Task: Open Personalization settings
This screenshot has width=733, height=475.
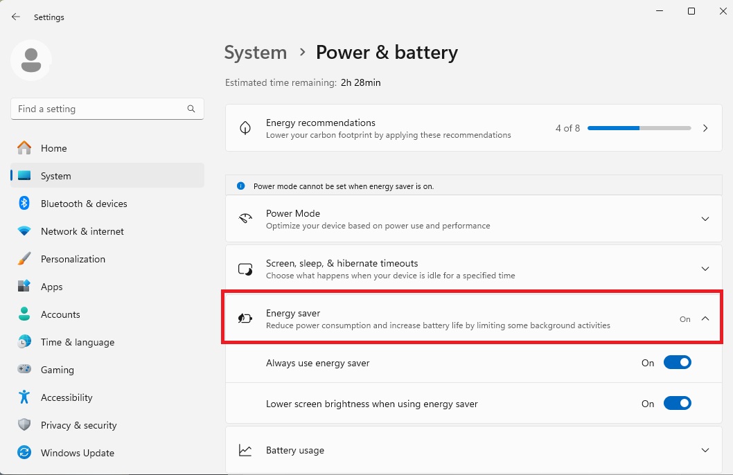Action: coord(107,259)
